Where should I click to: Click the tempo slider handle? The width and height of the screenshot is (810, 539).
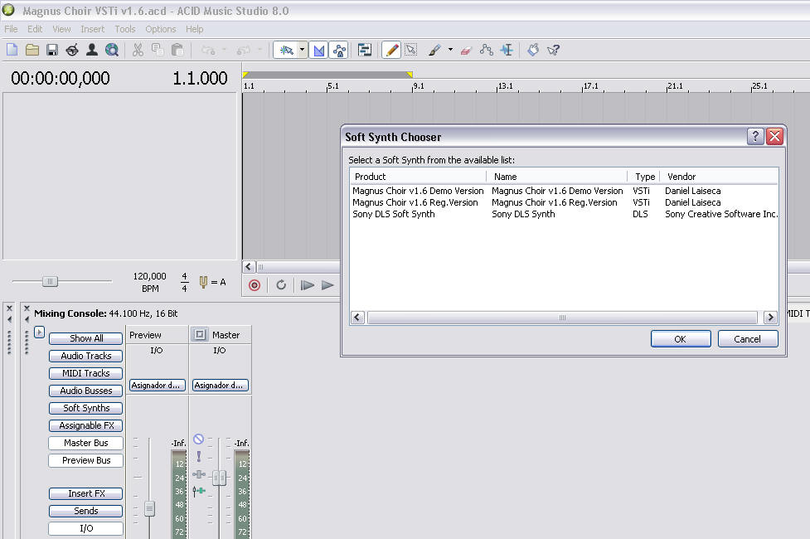pos(50,281)
